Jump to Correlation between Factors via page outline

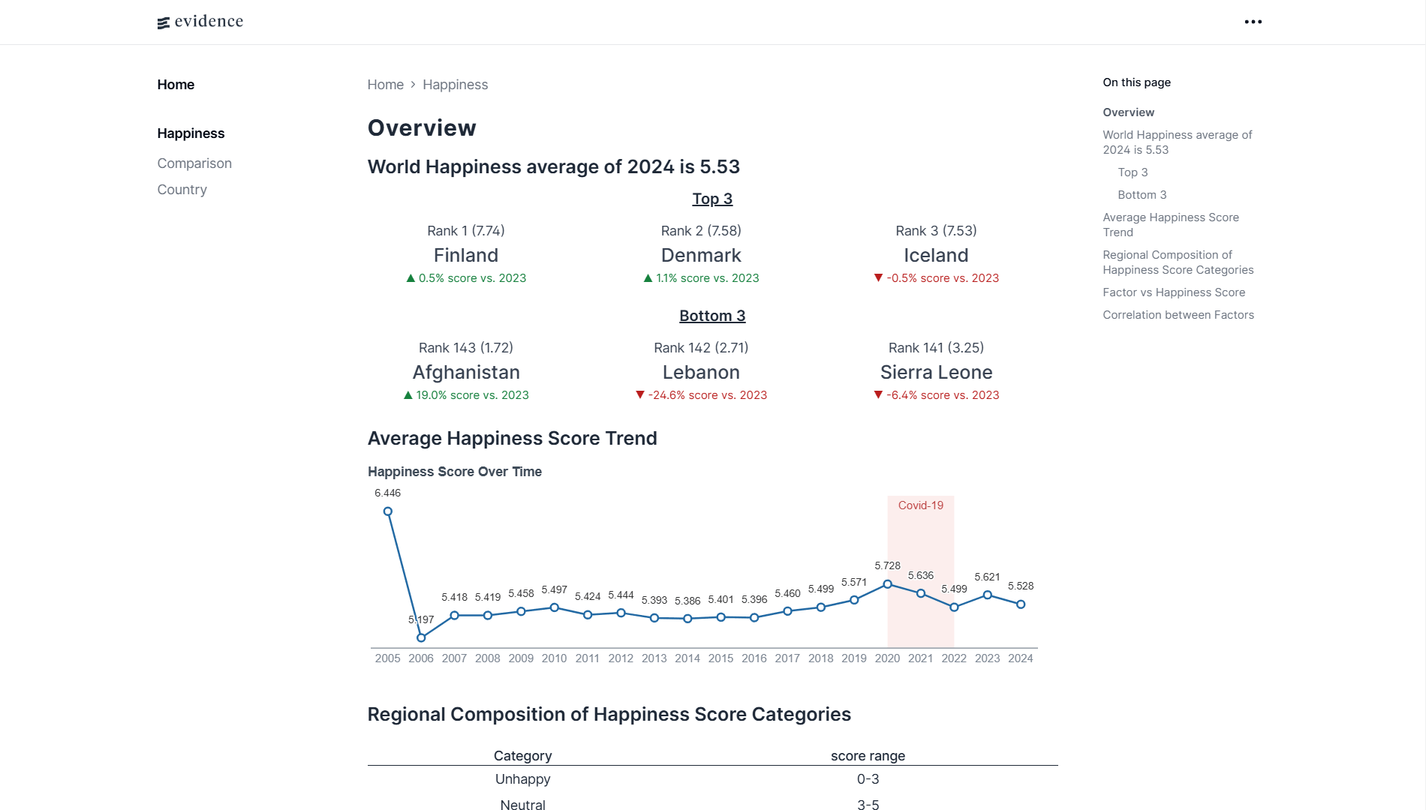click(x=1178, y=315)
